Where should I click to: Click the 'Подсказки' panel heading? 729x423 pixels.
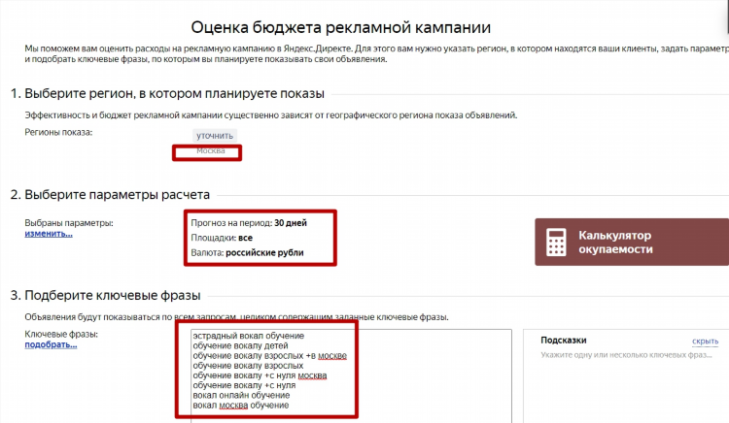pyautogui.click(x=564, y=340)
